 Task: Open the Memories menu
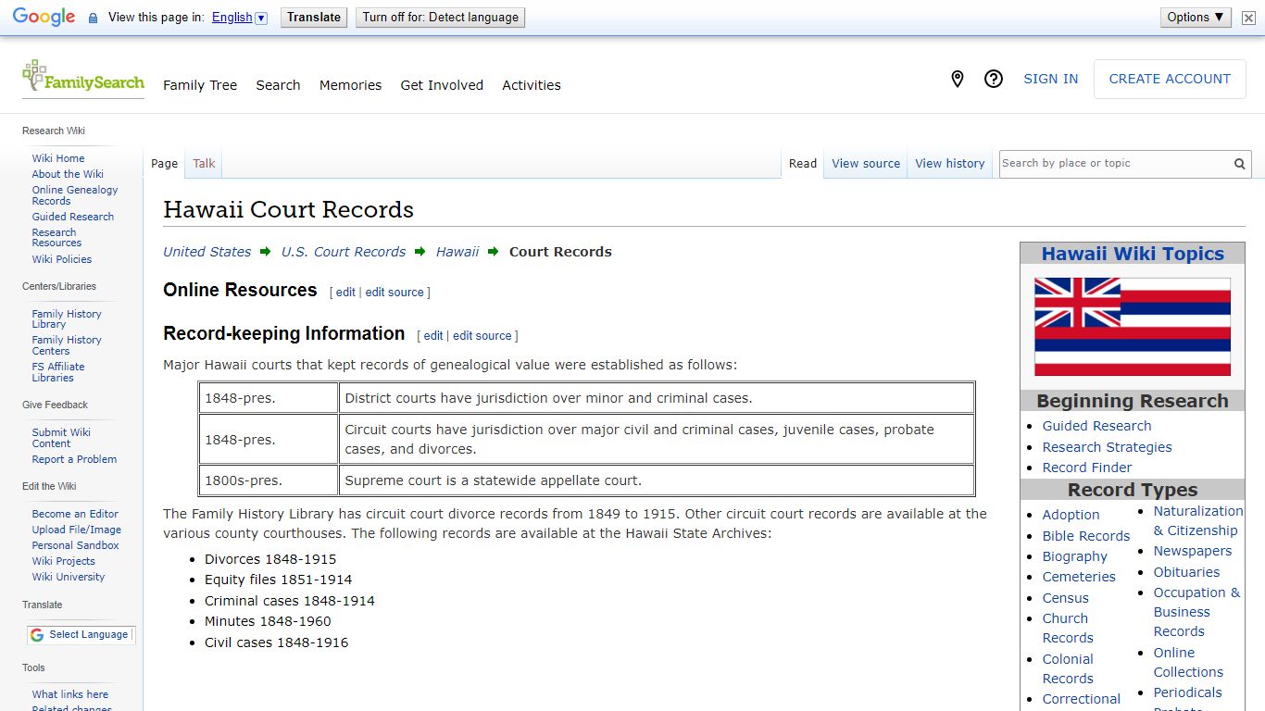click(350, 85)
